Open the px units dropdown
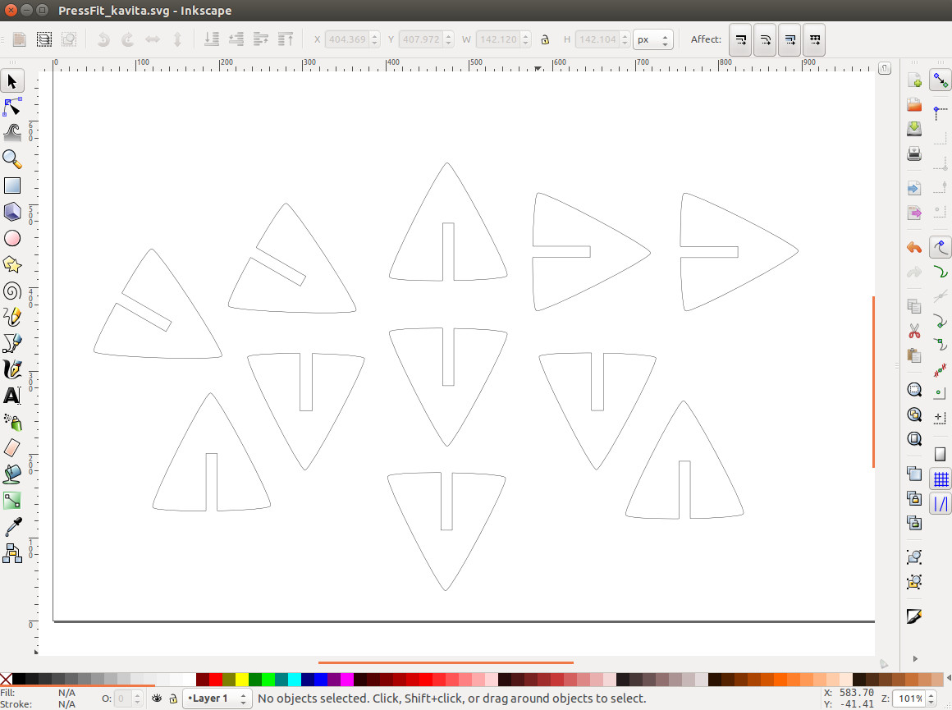Viewport: 952px width, 710px height. (652, 39)
